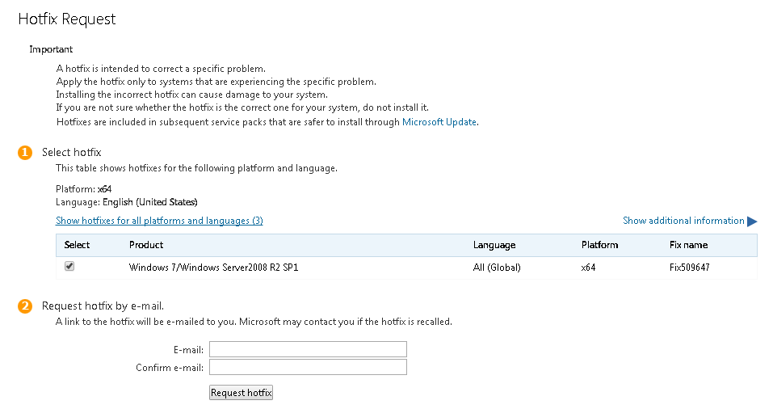The width and height of the screenshot is (773, 409).
Task: Focus the Confirm e-mail input field
Action: pos(308,367)
